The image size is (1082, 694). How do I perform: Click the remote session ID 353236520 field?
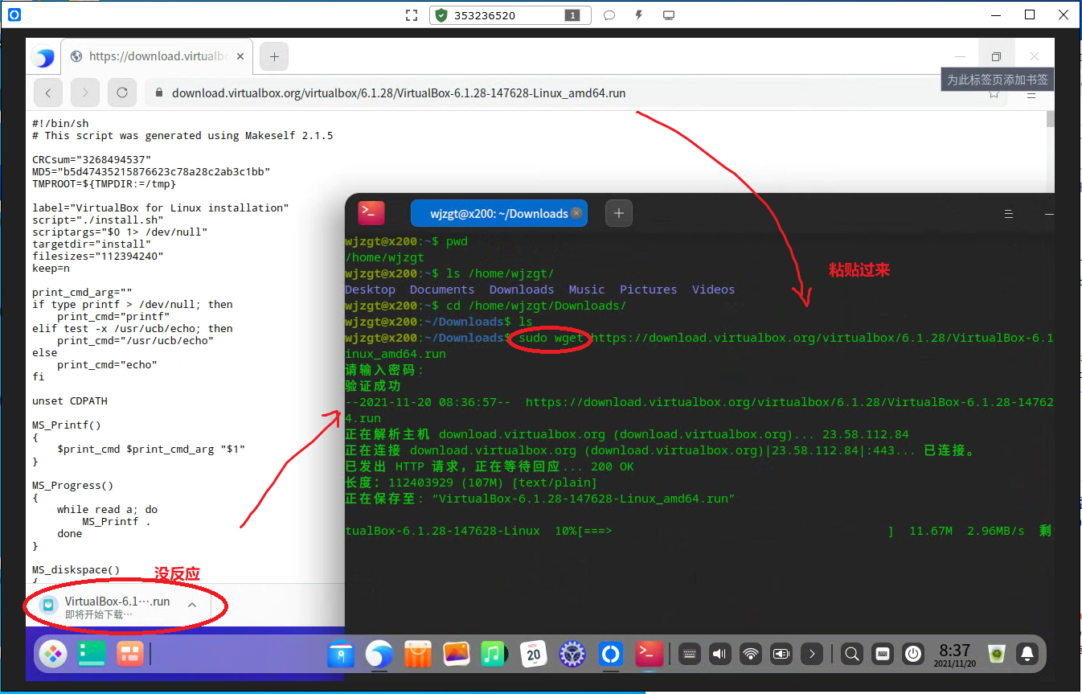(510, 15)
